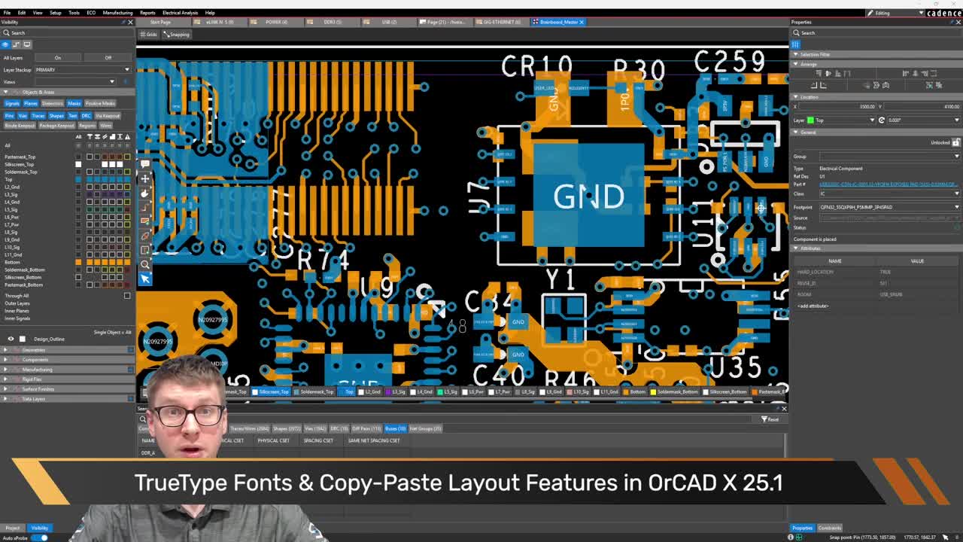Click the green Top layer color swatch
This screenshot has width=963, height=542.
[x=810, y=120]
